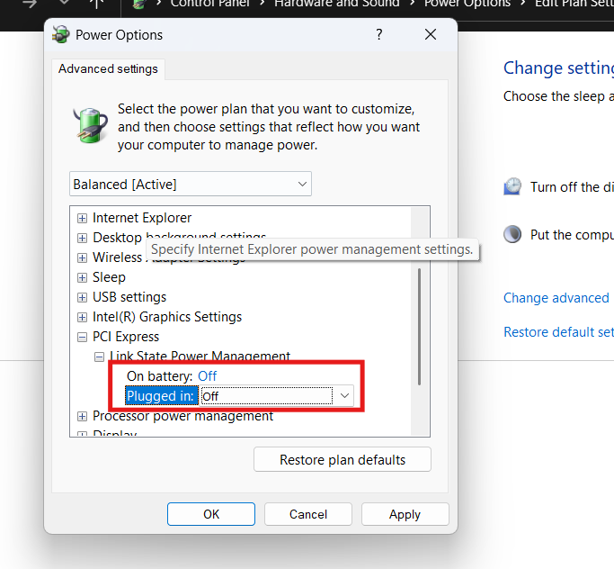The width and height of the screenshot is (614, 569).
Task: Click Power Options in the breadcrumb path
Action: (x=467, y=4)
